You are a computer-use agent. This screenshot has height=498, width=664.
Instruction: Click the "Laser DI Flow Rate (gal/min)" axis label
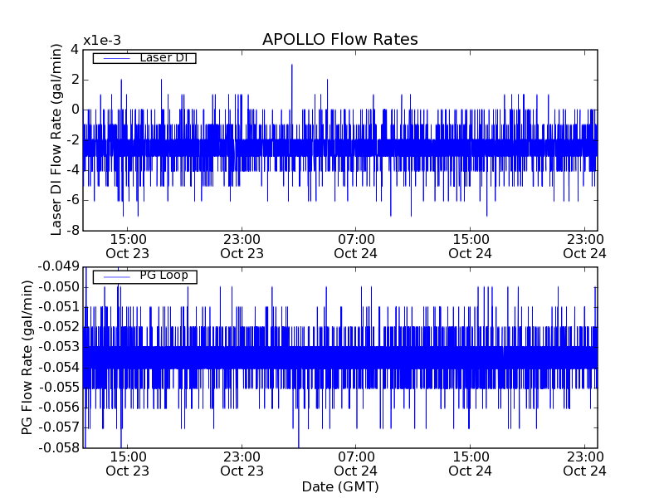click(x=56, y=139)
